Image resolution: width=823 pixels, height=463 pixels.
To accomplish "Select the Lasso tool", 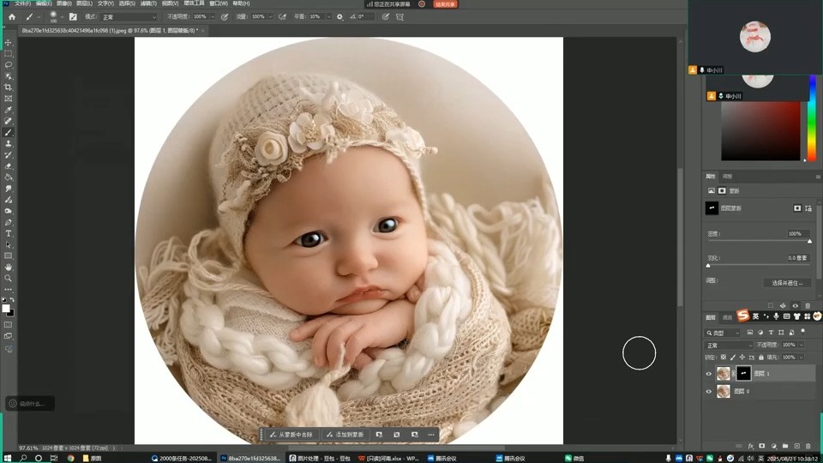I will coord(8,65).
